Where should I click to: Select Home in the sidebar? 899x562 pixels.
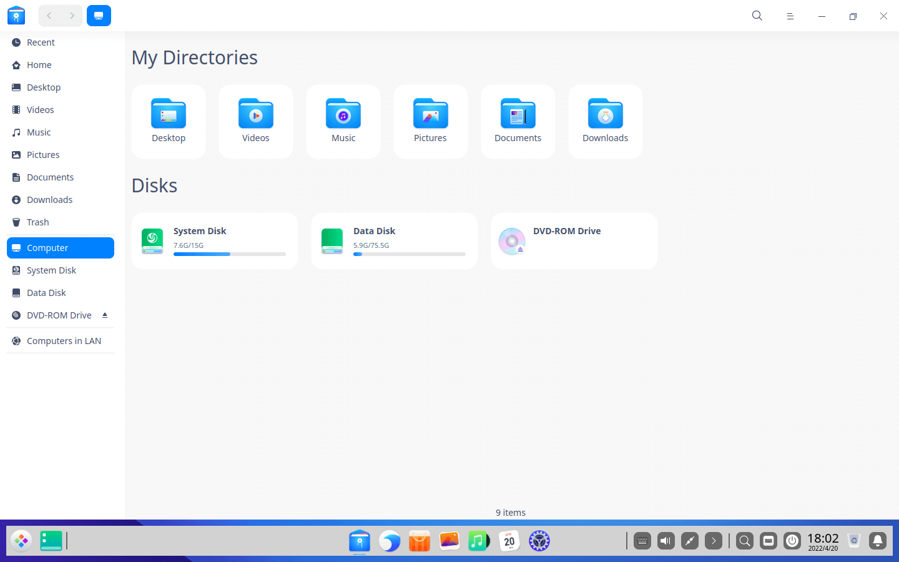click(39, 65)
